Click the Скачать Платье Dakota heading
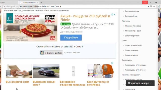This screenshot has height=90, width=161. click(x=60, y=47)
